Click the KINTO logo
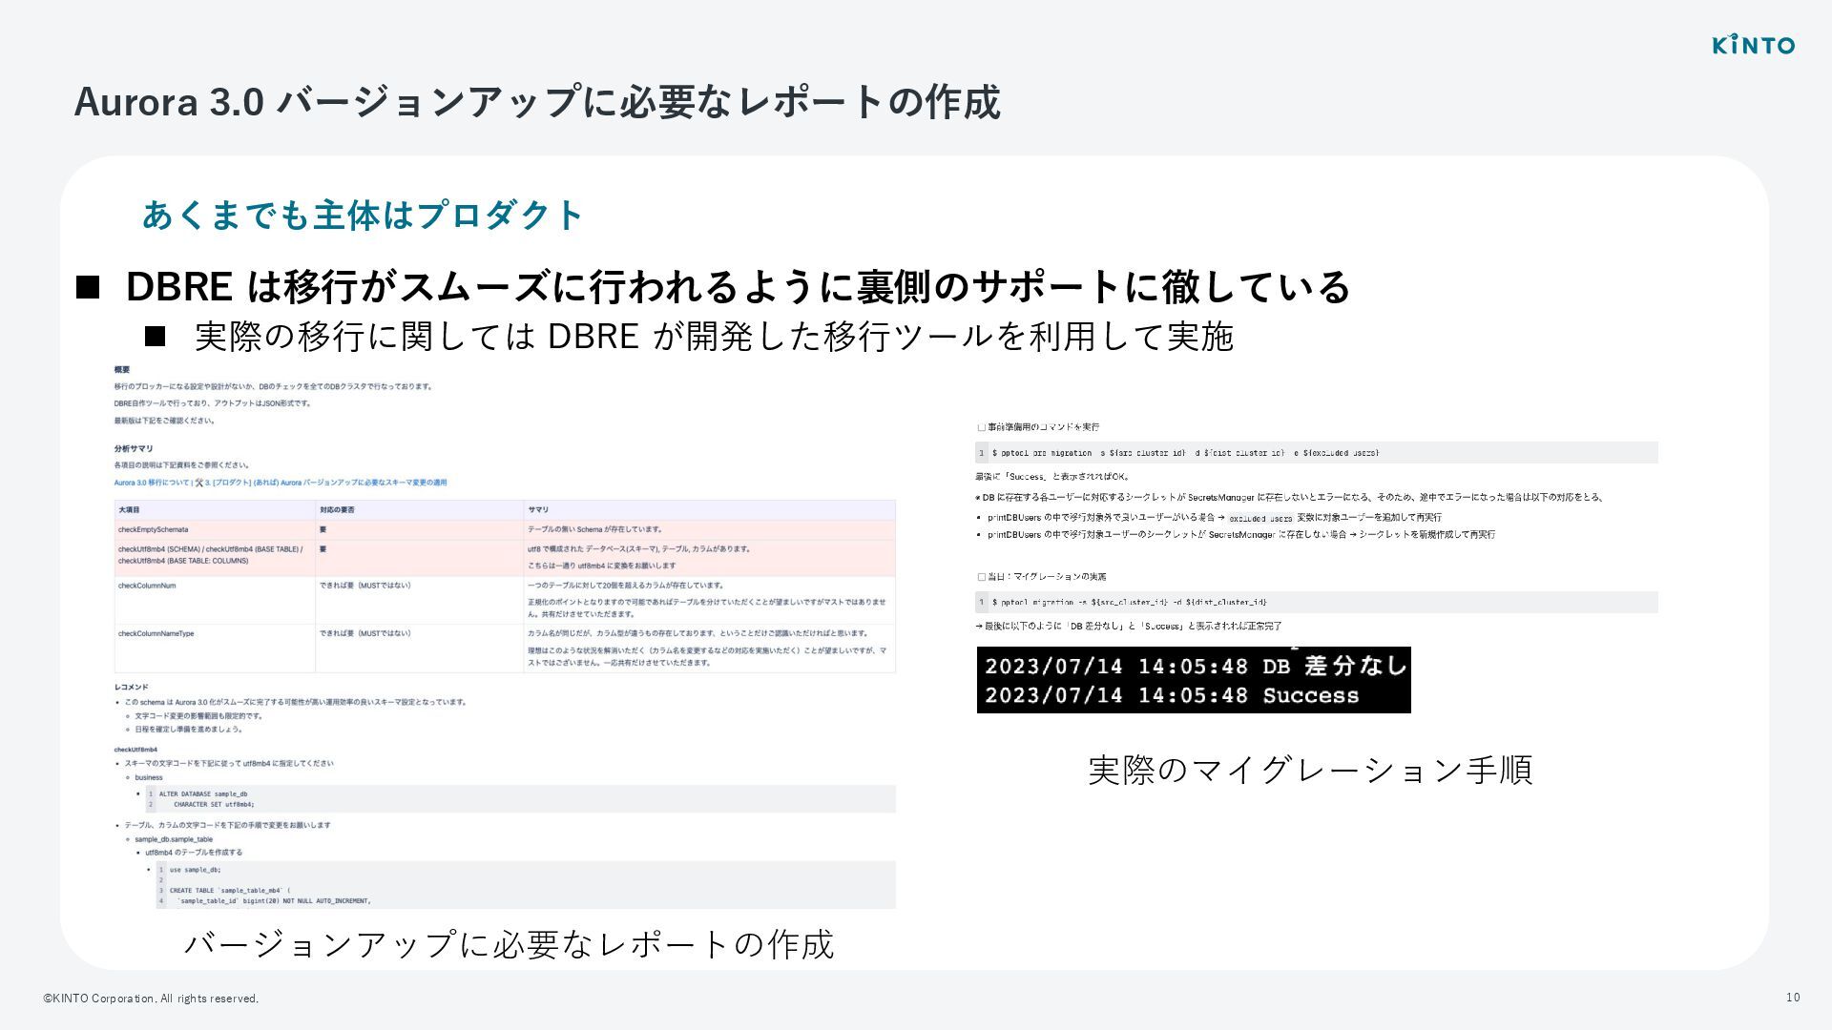The image size is (1832, 1030). (1753, 45)
